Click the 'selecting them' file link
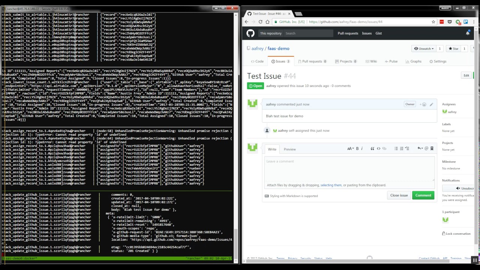Image resolution: width=480 pixels, height=270 pixels. [331, 185]
